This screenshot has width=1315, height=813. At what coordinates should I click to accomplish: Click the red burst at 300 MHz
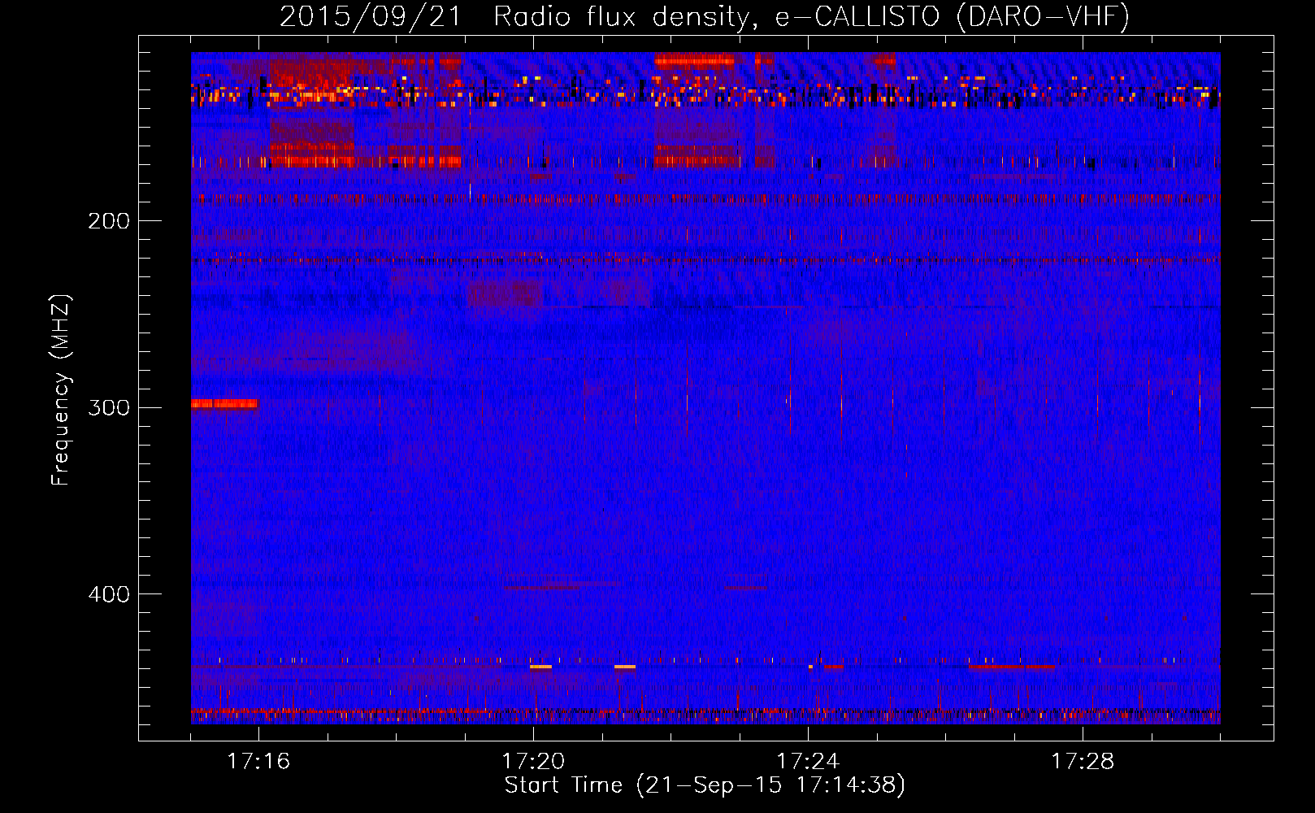(224, 404)
